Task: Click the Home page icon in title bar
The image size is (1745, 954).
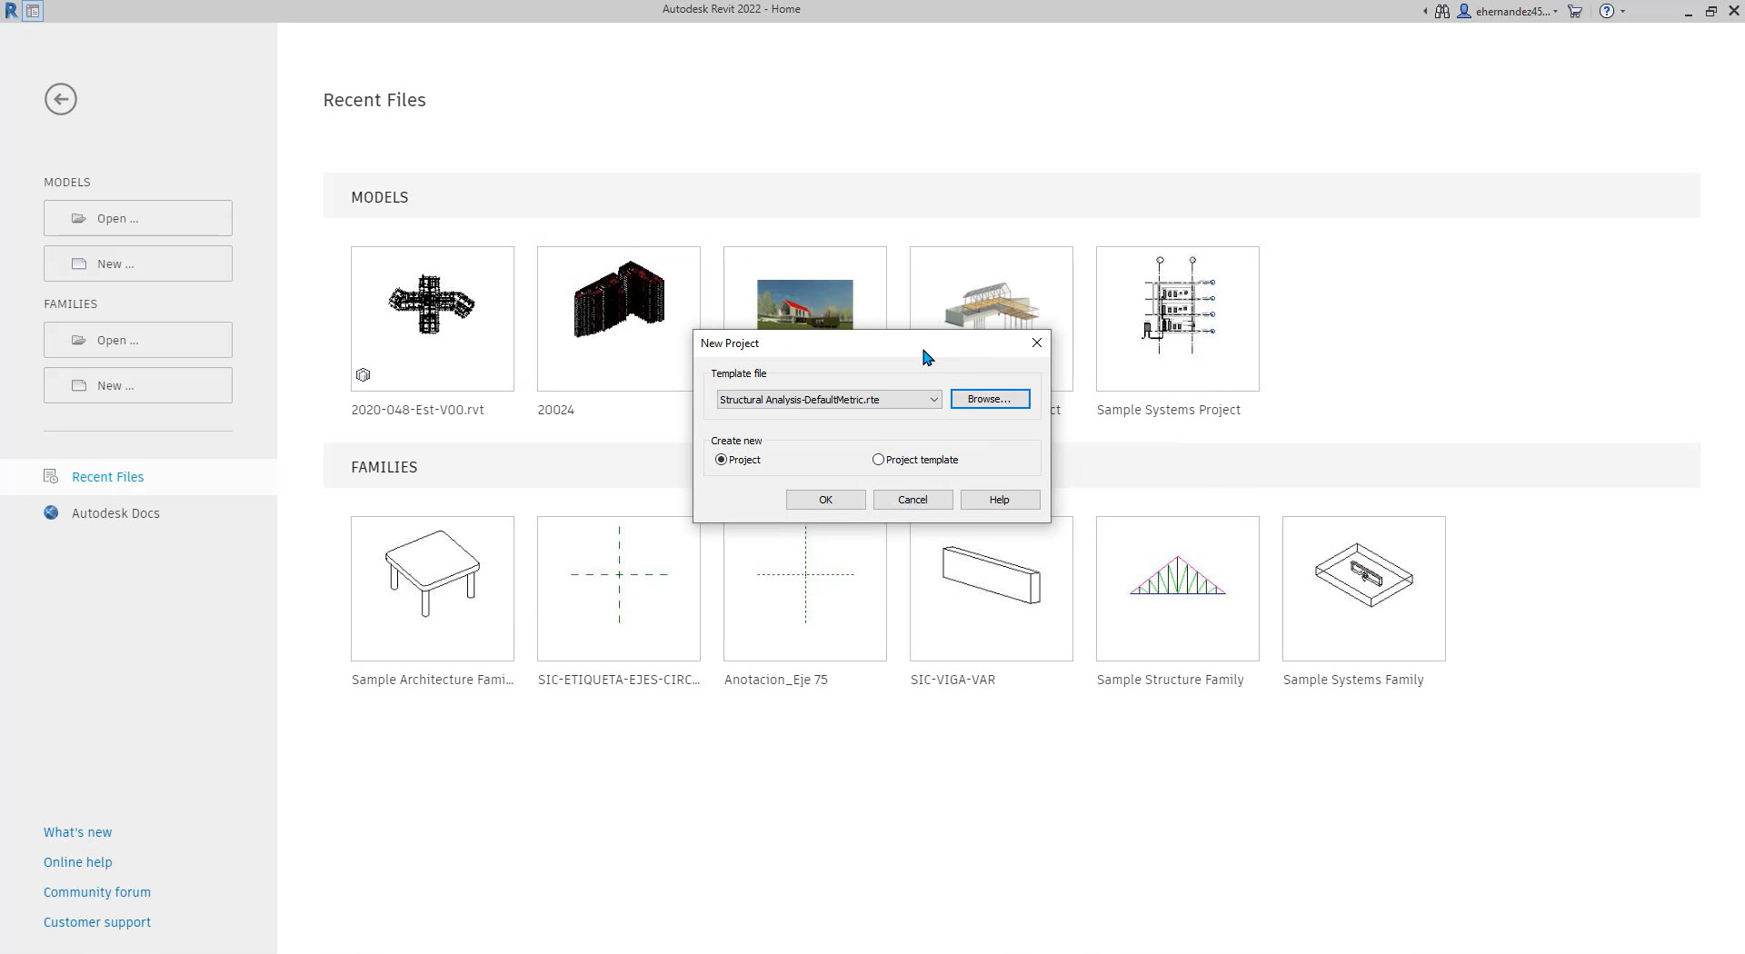Action: [33, 12]
